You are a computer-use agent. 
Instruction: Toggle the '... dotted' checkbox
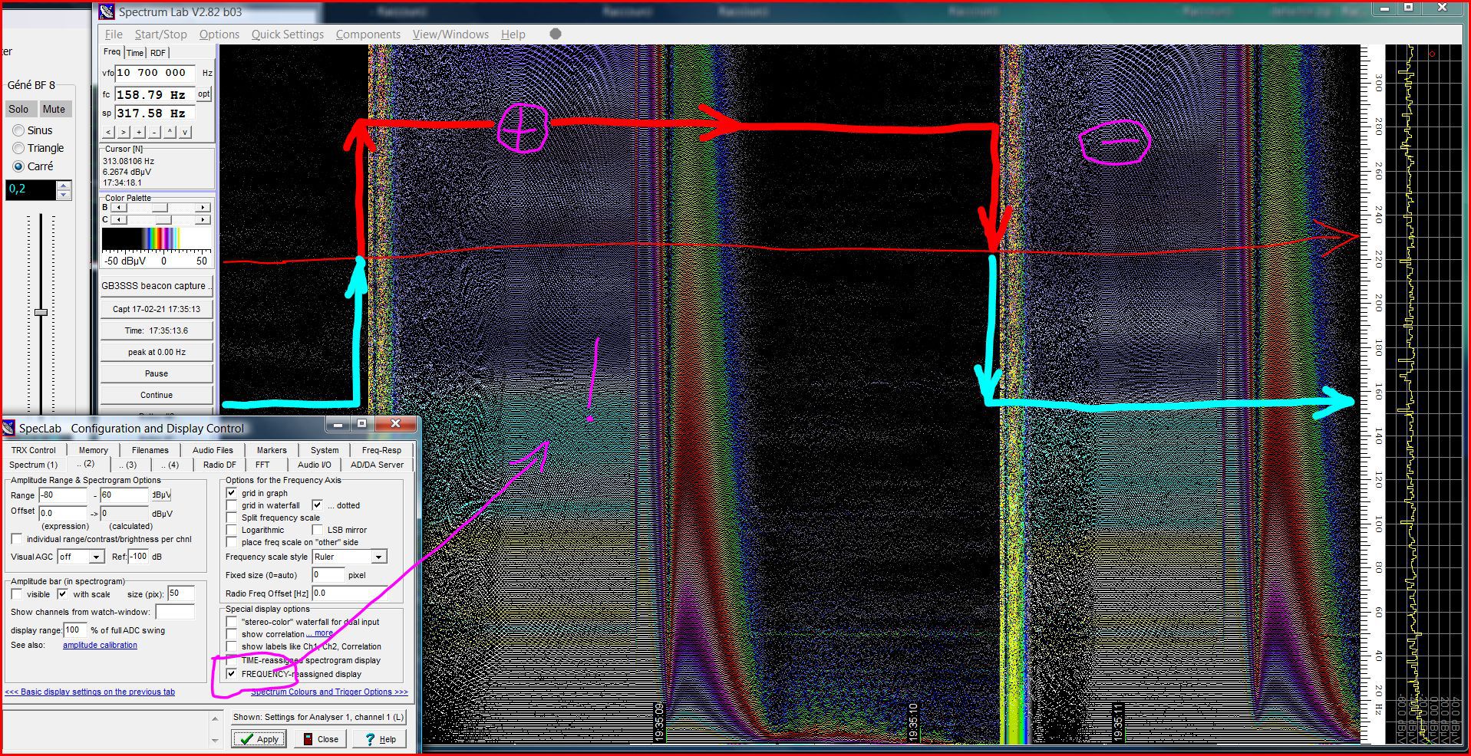click(x=317, y=505)
